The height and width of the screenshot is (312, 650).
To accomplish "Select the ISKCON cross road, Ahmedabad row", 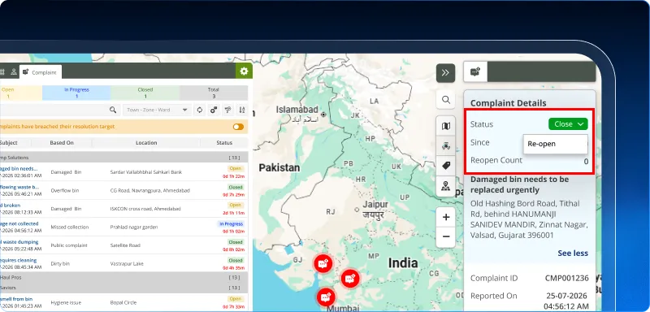I will [x=124, y=209].
